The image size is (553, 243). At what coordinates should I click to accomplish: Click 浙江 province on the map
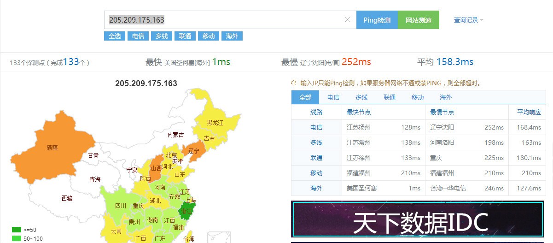coord(187,210)
